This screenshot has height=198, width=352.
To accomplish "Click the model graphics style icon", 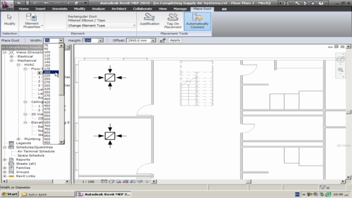I will [x=111, y=182].
